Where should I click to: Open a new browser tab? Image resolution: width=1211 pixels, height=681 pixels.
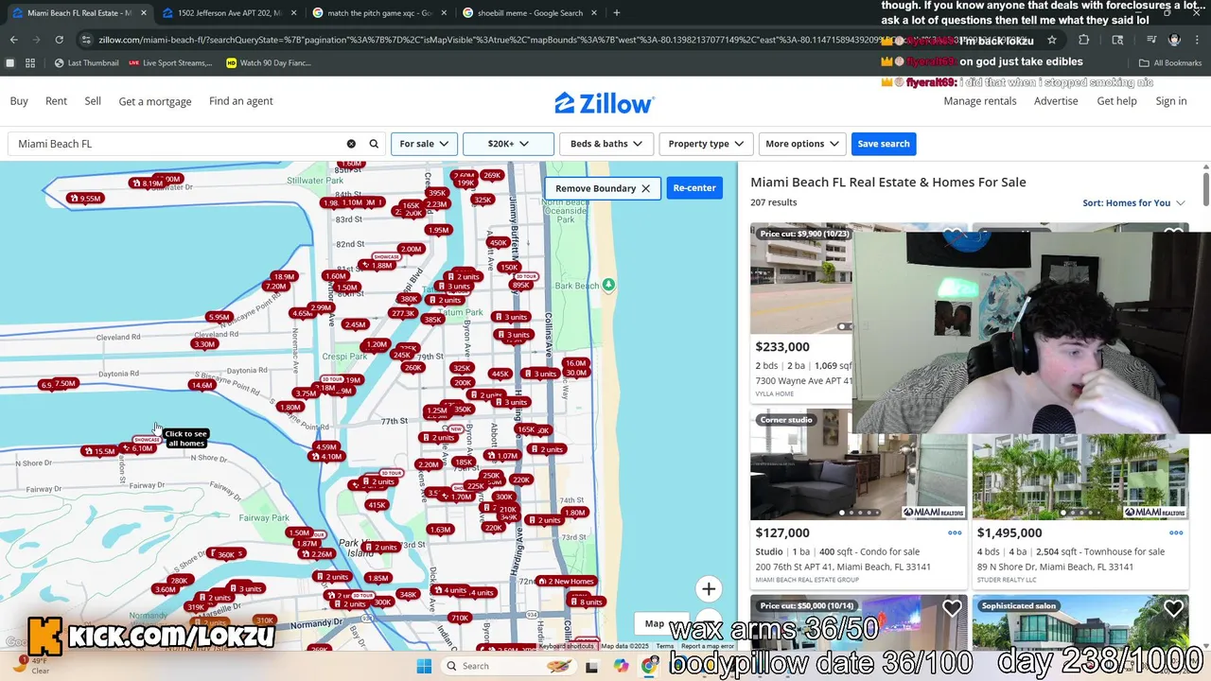click(616, 13)
